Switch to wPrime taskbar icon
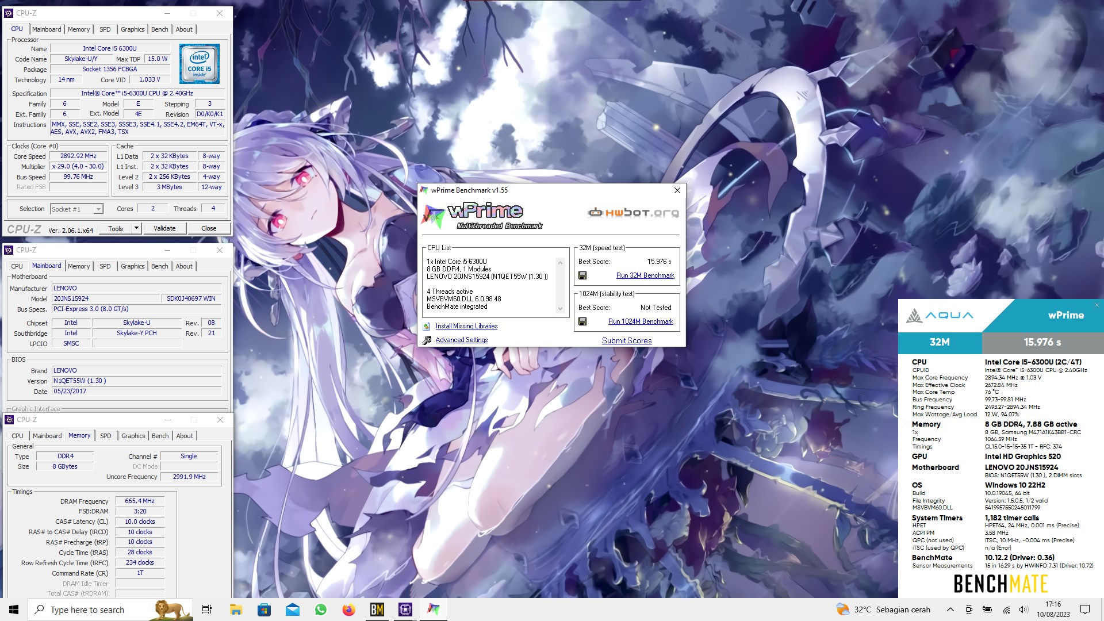The width and height of the screenshot is (1104, 621). (x=434, y=609)
